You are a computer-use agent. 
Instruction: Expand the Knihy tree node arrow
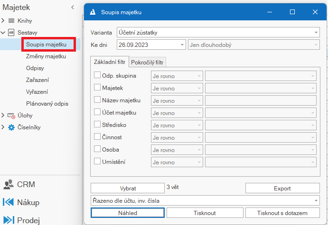(x=3, y=20)
